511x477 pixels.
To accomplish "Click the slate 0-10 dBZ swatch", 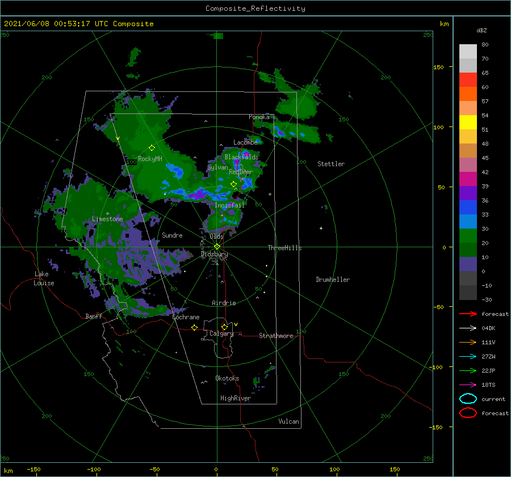I will click(x=468, y=264).
